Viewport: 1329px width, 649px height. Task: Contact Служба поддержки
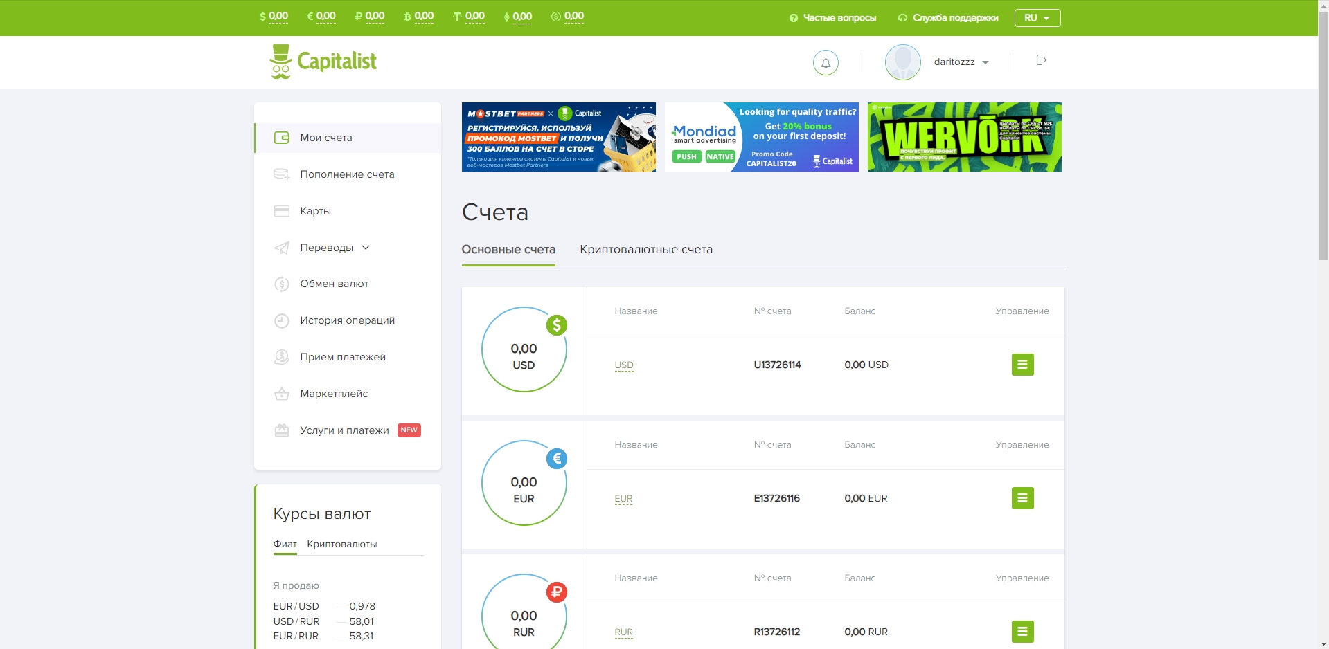coord(956,18)
